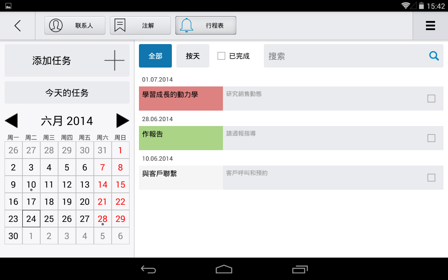448x280 pixels.
Task: Select June 2 in the calendar
Action: (13, 167)
